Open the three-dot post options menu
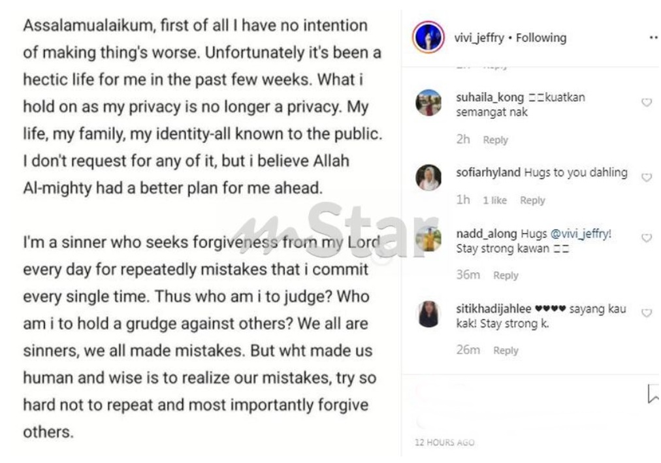This screenshot has width=661, height=463. 653,38
